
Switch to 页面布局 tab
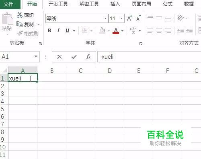pyautogui.click(x=141, y=4)
